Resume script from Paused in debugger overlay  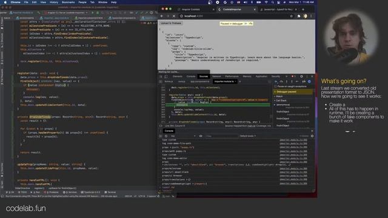pos(246,24)
